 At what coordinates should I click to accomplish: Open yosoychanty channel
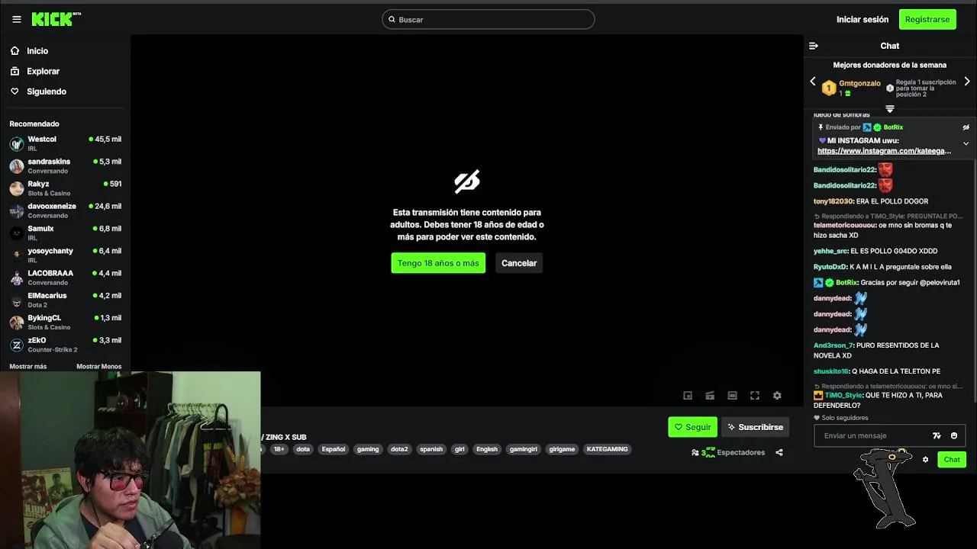coord(65,255)
